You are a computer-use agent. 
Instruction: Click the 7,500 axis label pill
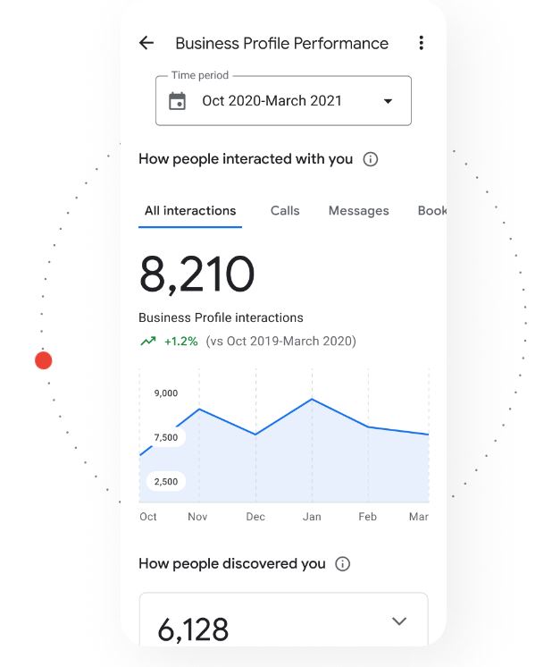165,438
